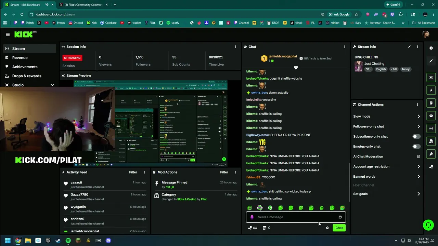438x246 pixels.
Task: Click the Kick logo in the header
Action: click(25, 35)
